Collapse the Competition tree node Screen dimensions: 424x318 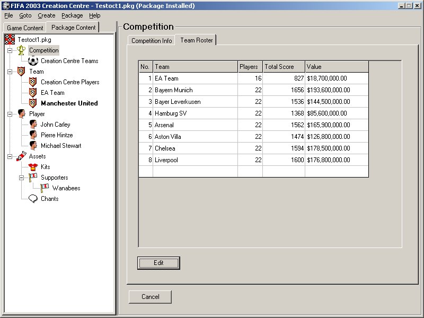click(x=10, y=50)
